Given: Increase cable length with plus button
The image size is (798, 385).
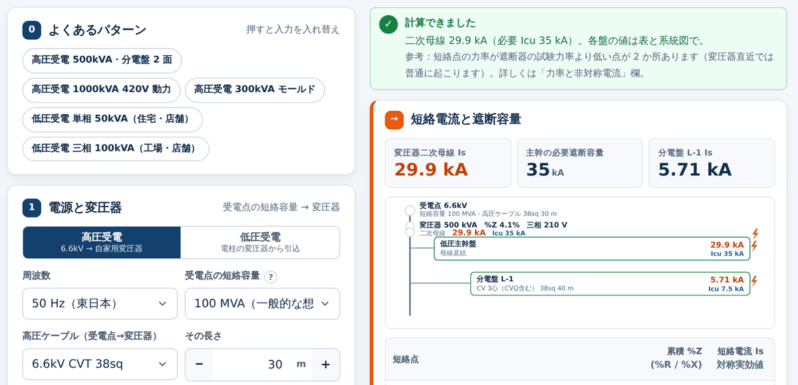Looking at the screenshot, I should pyautogui.click(x=326, y=364).
